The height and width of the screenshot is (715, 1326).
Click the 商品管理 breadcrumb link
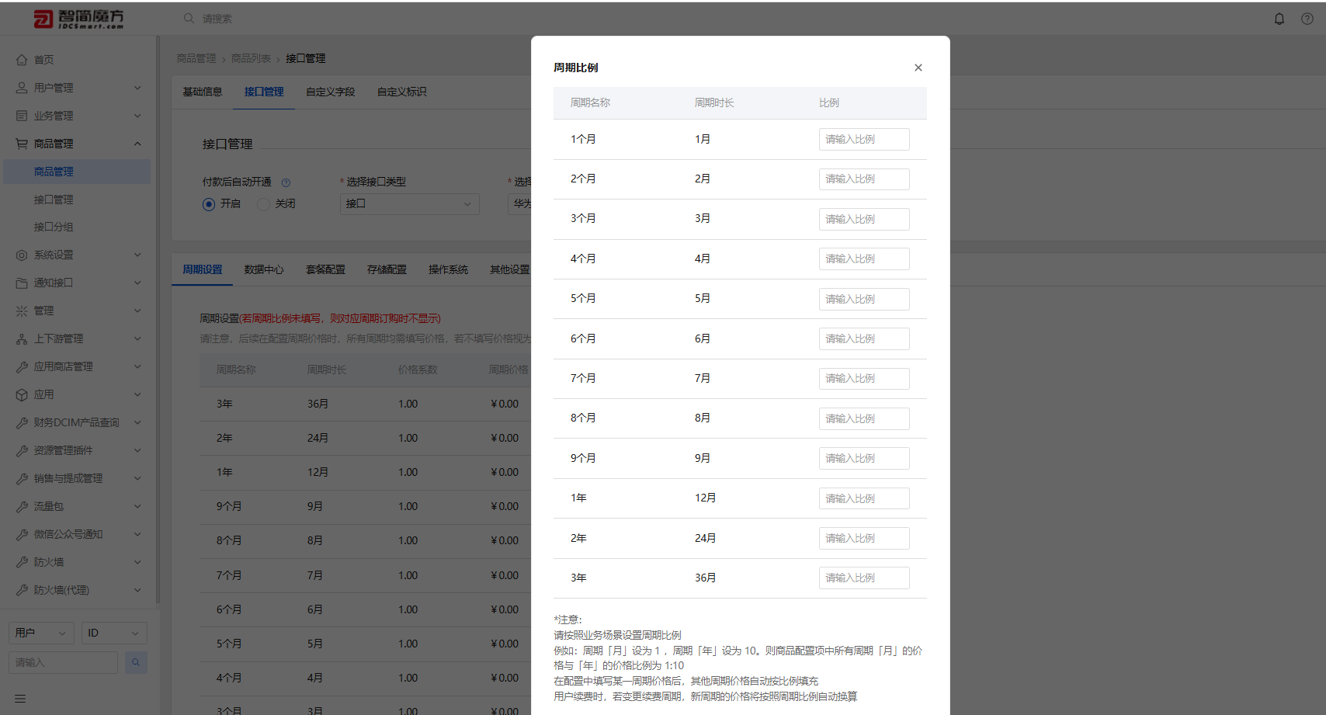pyautogui.click(x=196, y=58)
